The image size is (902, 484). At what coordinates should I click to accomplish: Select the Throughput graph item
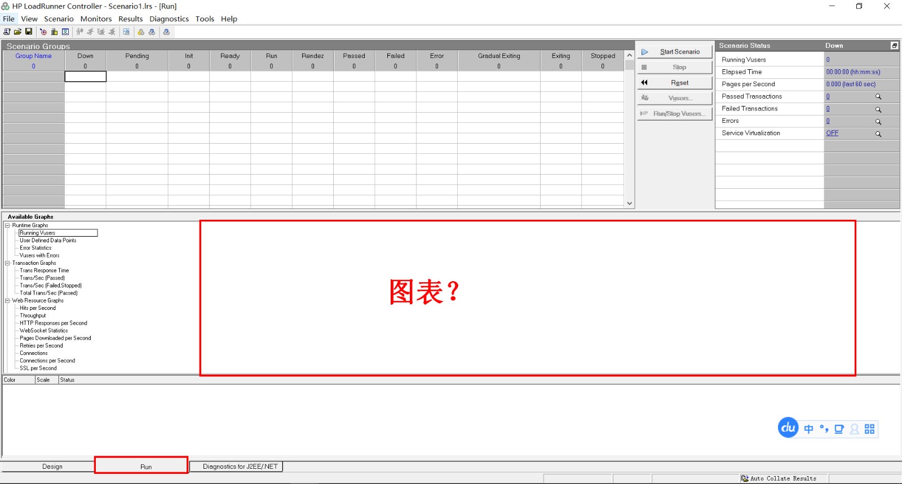click(33, 316)
